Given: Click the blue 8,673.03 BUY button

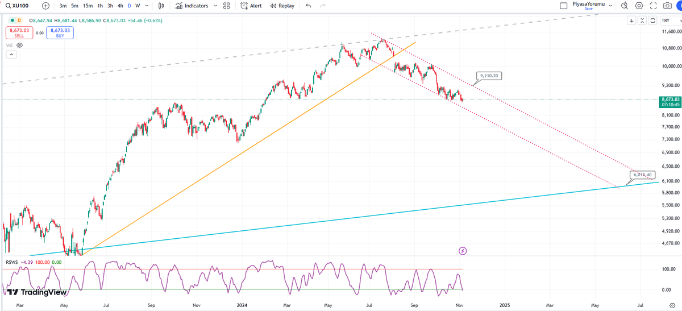Looking at the screenshot, I should point(60,32).
